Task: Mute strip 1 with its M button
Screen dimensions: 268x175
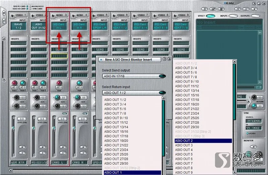Action: point(22,147)
